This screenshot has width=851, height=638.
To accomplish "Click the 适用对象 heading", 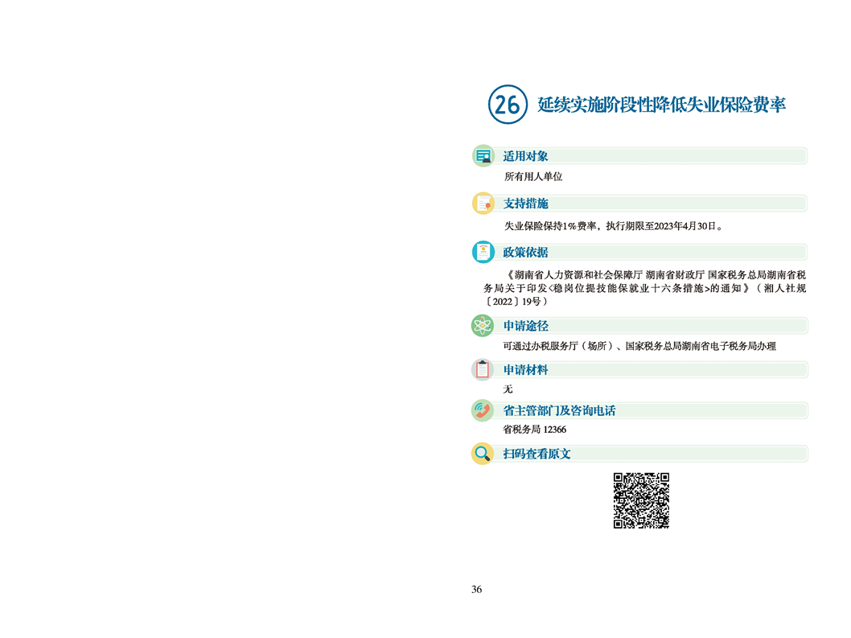I will click(525, 156).
